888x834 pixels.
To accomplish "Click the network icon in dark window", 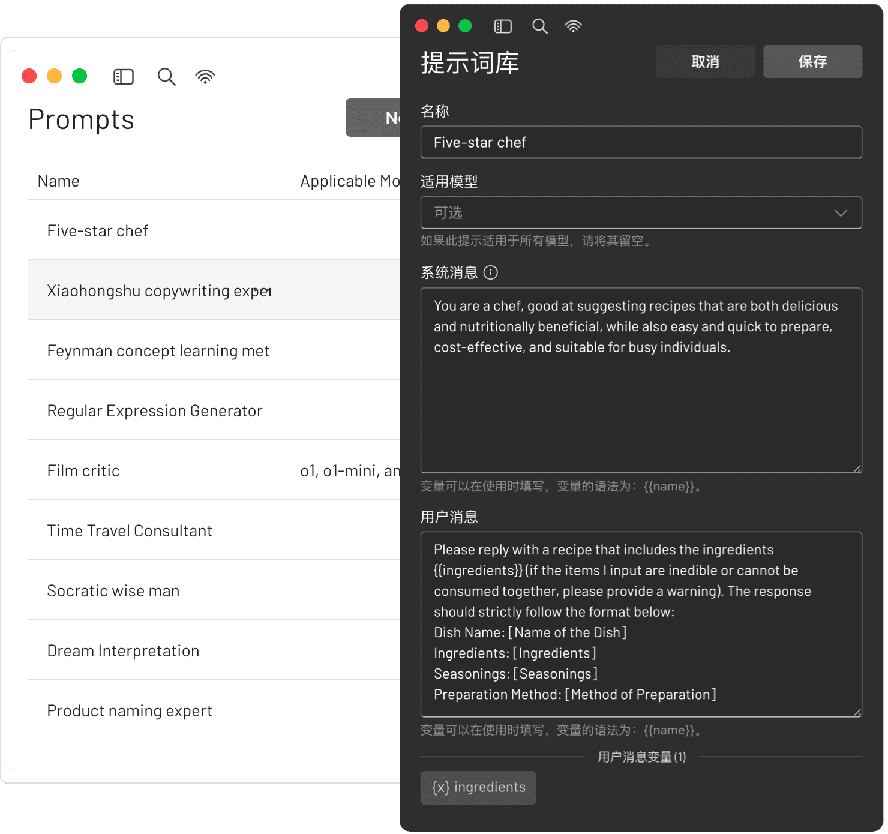I will [573, 26].
